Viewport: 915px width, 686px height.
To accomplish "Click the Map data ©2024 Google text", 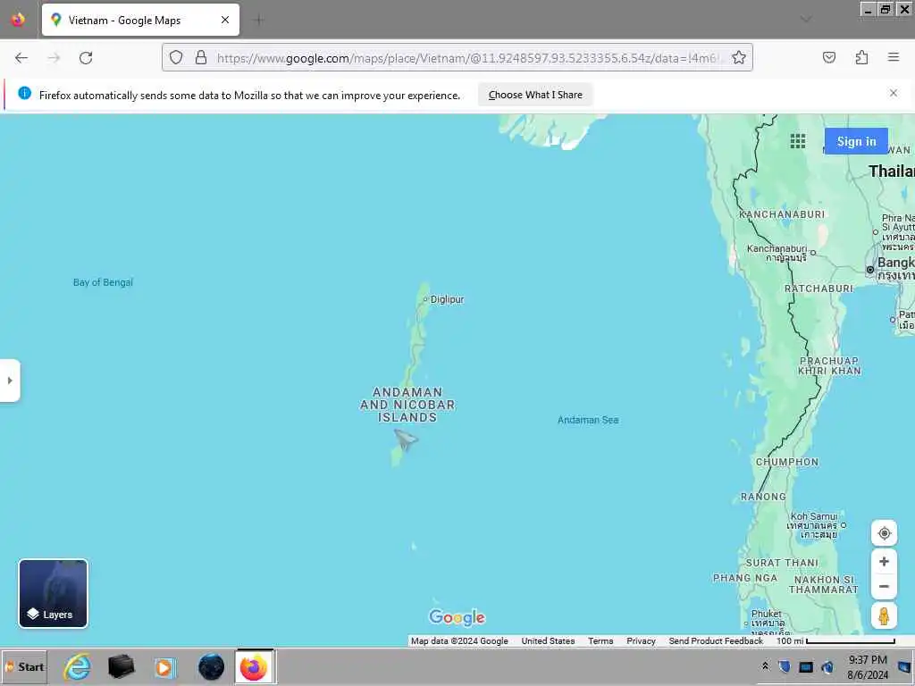I will [459, 640].
